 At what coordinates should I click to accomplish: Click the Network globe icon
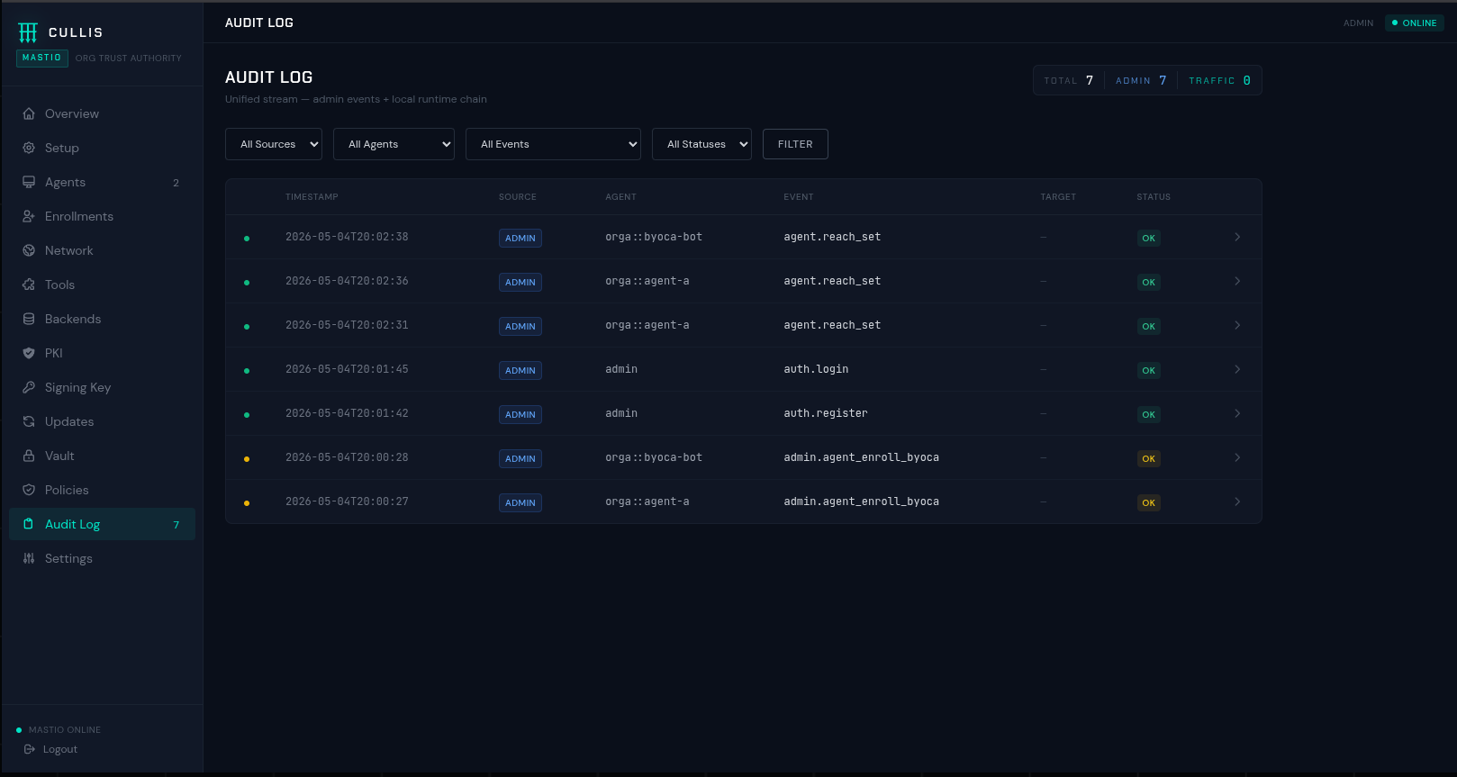pos(29,250)
